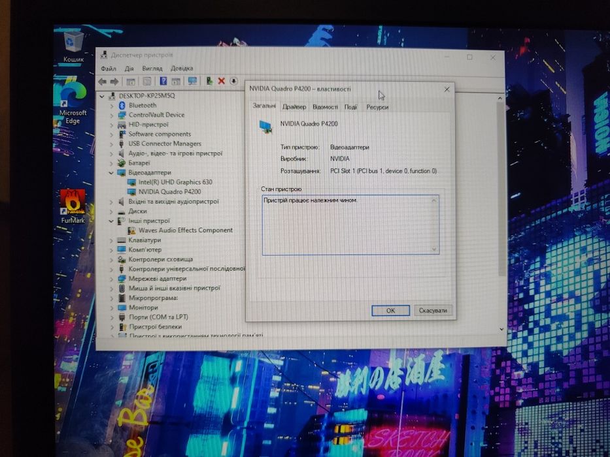Select the FurMark desktop shortcut
The height and width of the screenshot is (457, 610).
(x=73, y=207)
